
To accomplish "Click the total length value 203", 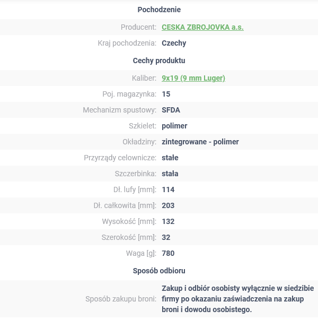I will (168, 205).
